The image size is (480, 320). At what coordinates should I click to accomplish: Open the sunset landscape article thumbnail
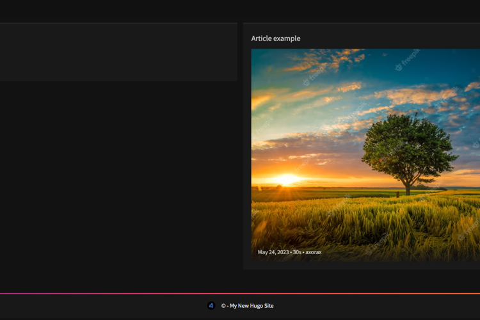click(x=365, y=154)
